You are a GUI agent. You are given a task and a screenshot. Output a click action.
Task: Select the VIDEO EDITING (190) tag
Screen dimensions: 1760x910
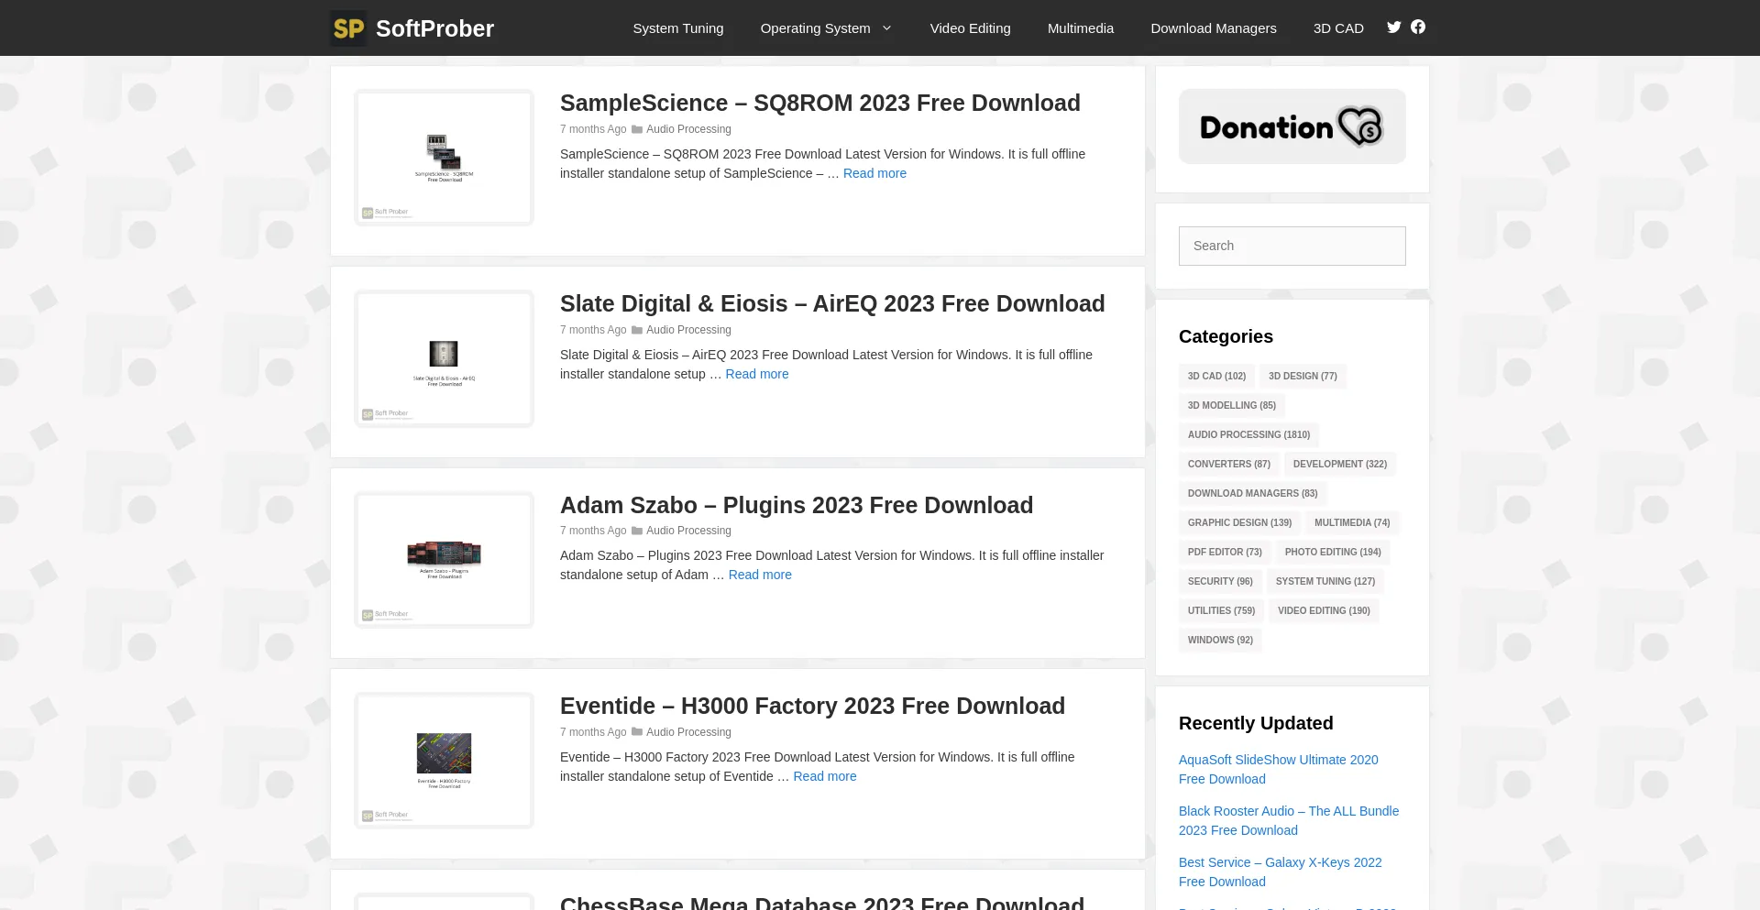coord(1324,610)
